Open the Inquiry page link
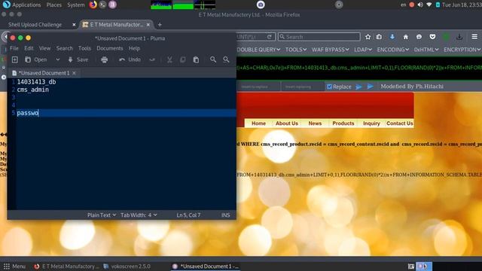The image size is (482, 271). [371, 123]
